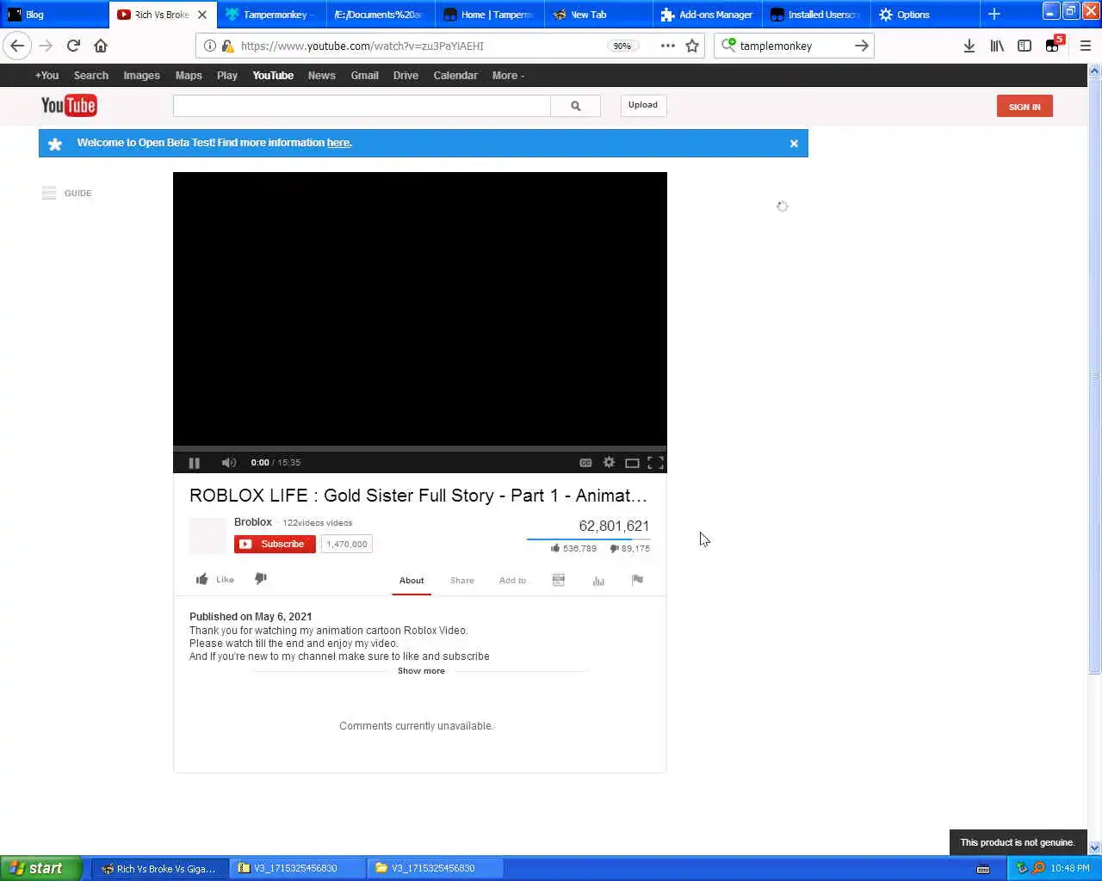The image size is (1102, 881).
Task: Report the video with the flag icon
Action: [637, 580]
